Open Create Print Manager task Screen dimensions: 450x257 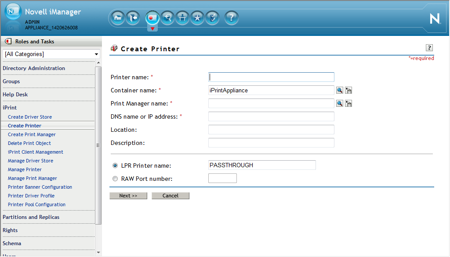[x=32, y=135]
